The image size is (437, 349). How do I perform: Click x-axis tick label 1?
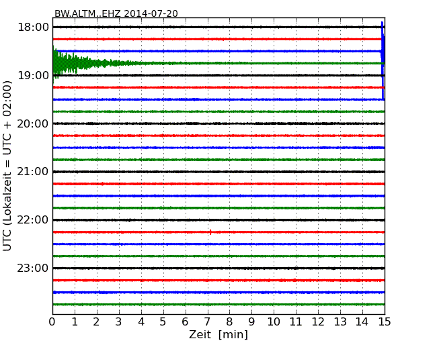75,321
